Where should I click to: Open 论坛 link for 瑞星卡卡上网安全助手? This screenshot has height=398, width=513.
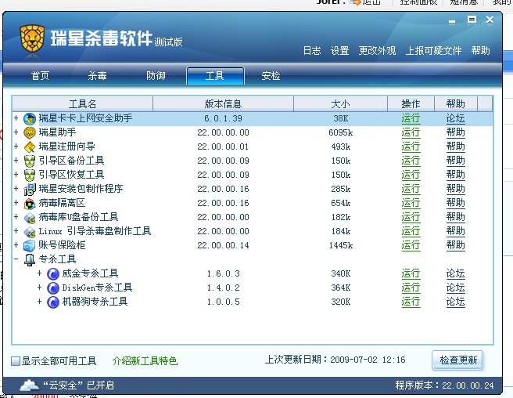pos(455,118)
